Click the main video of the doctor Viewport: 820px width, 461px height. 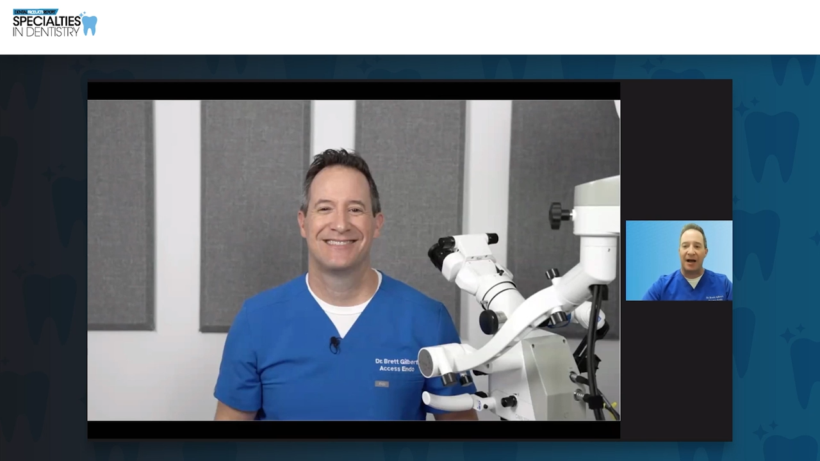[x=354, y=260]
